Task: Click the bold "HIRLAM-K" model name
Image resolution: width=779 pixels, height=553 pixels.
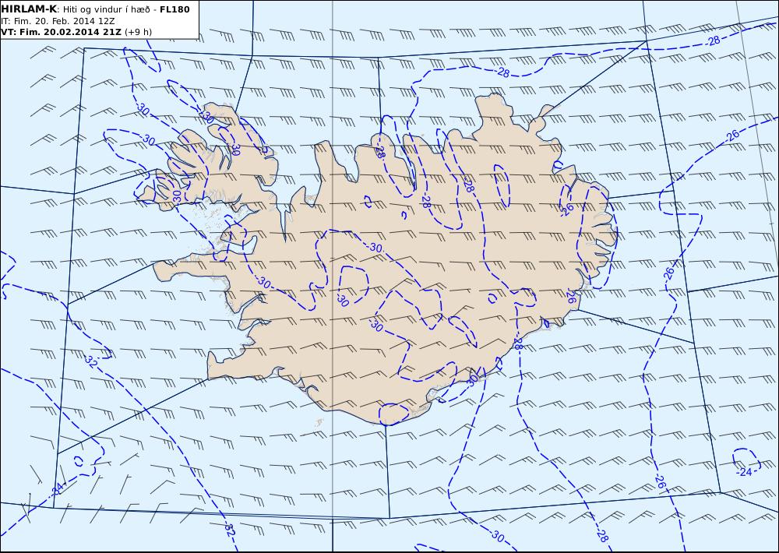Action: tap(30, 9)
